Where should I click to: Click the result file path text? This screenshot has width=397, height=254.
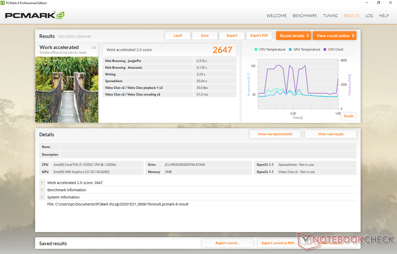tap(118, 204)
